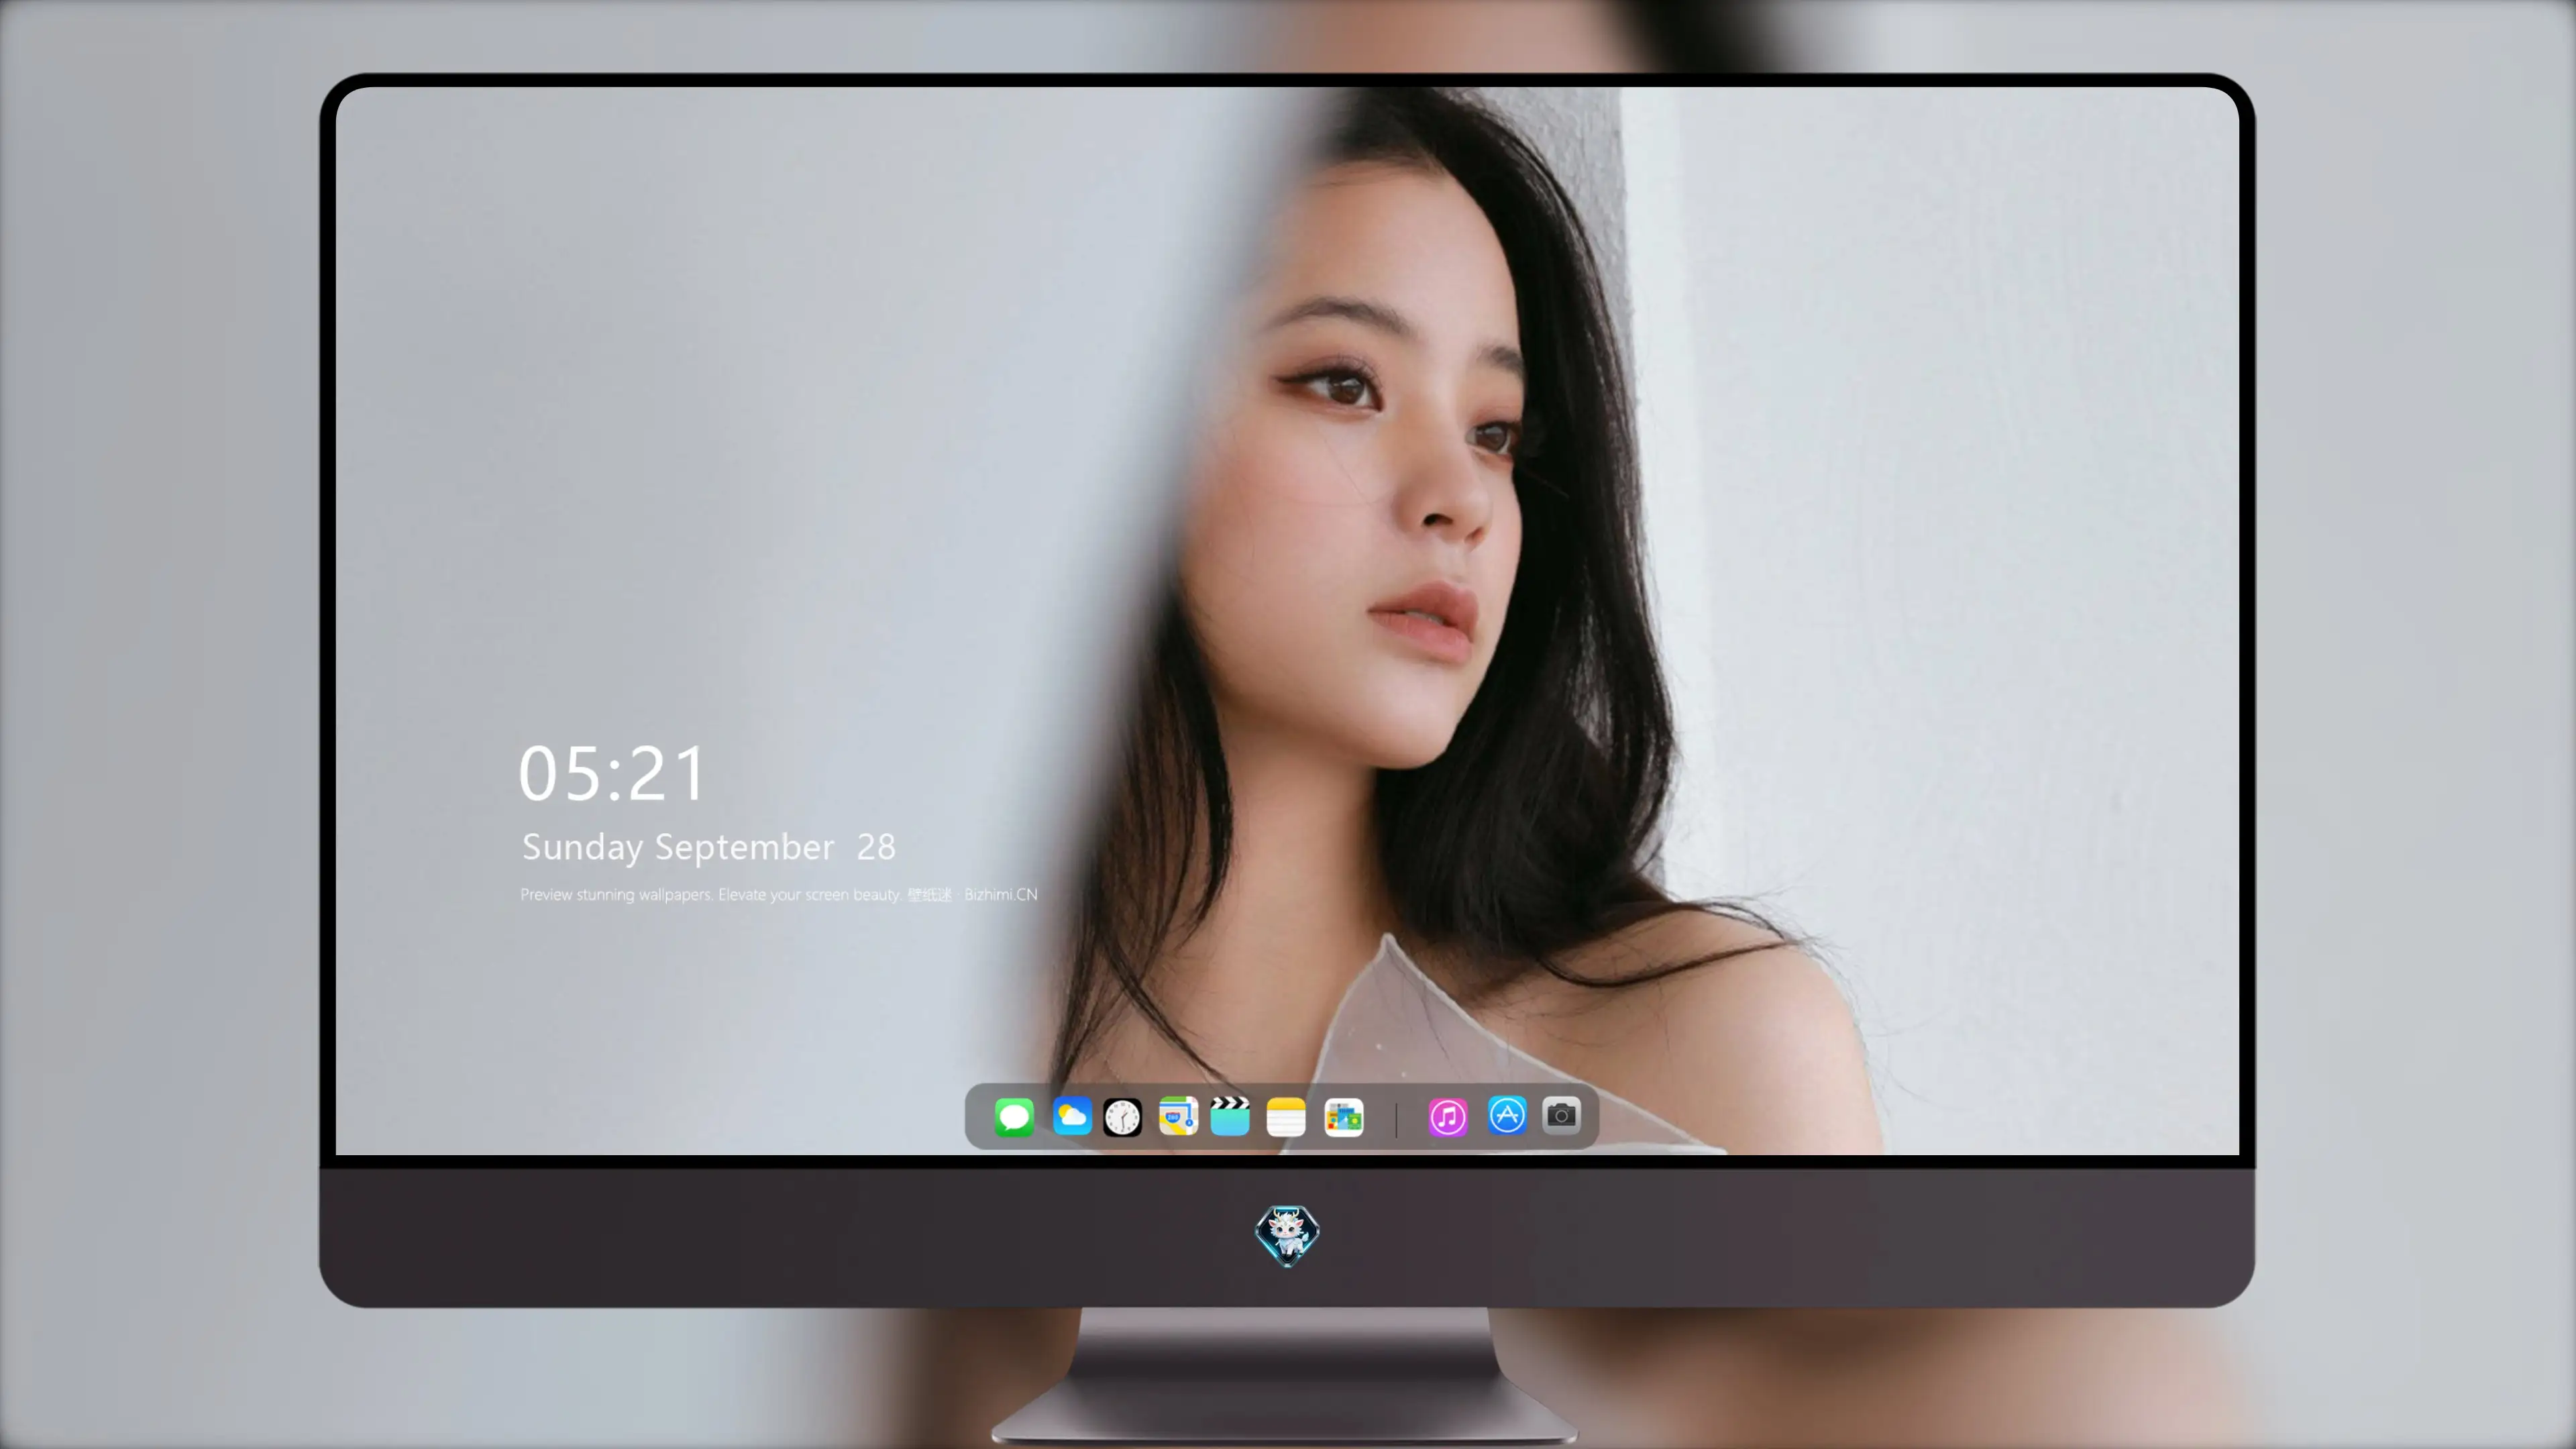Launch the Maps app from the dock

[1178, 1116]
